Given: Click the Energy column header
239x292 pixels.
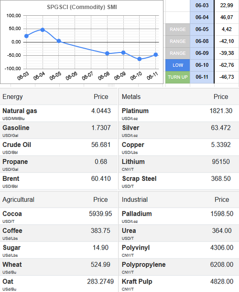Looking at the screenshot, I should [x=12, y=97].
